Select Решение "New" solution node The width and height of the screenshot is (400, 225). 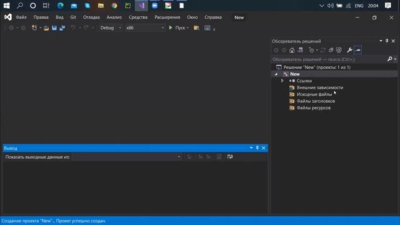(x=317, y=67)
